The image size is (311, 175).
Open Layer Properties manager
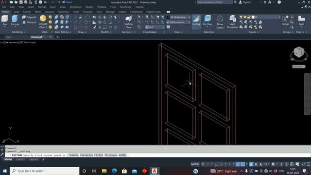tap(232, 22)
